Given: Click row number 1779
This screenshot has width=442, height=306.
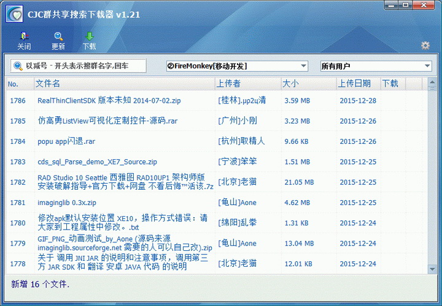Looking at the screenshot, I should coord(18,244).
